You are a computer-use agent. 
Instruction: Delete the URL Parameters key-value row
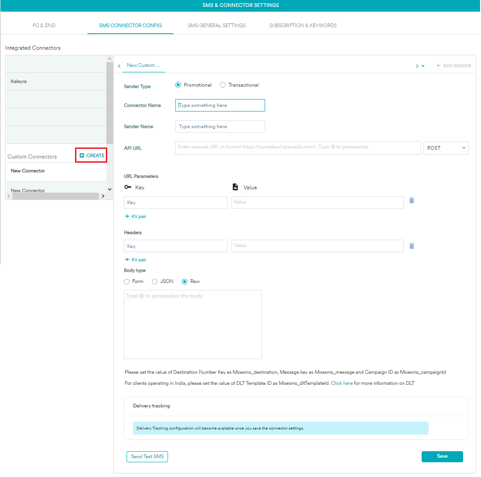tap(411, 200)
